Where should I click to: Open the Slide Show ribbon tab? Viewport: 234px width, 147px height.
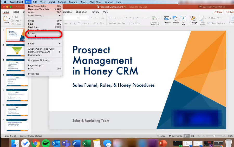pyautogui.click(x=81, y=12)
